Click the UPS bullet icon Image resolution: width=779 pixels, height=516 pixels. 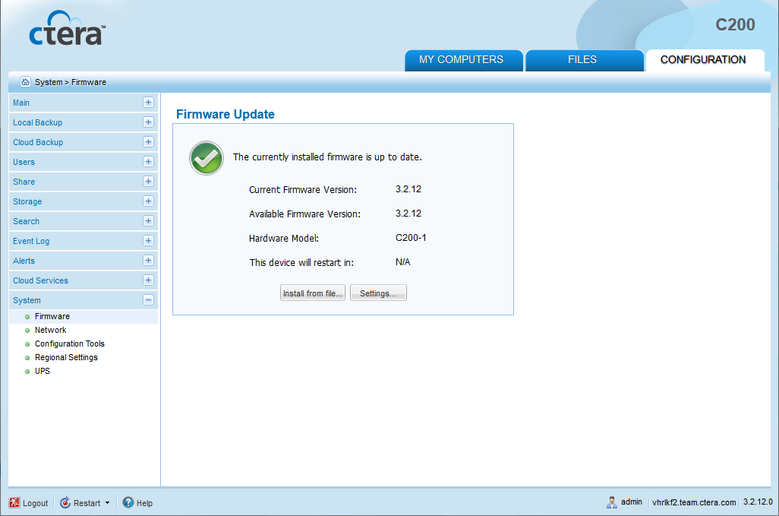click(x=27, y=372)
